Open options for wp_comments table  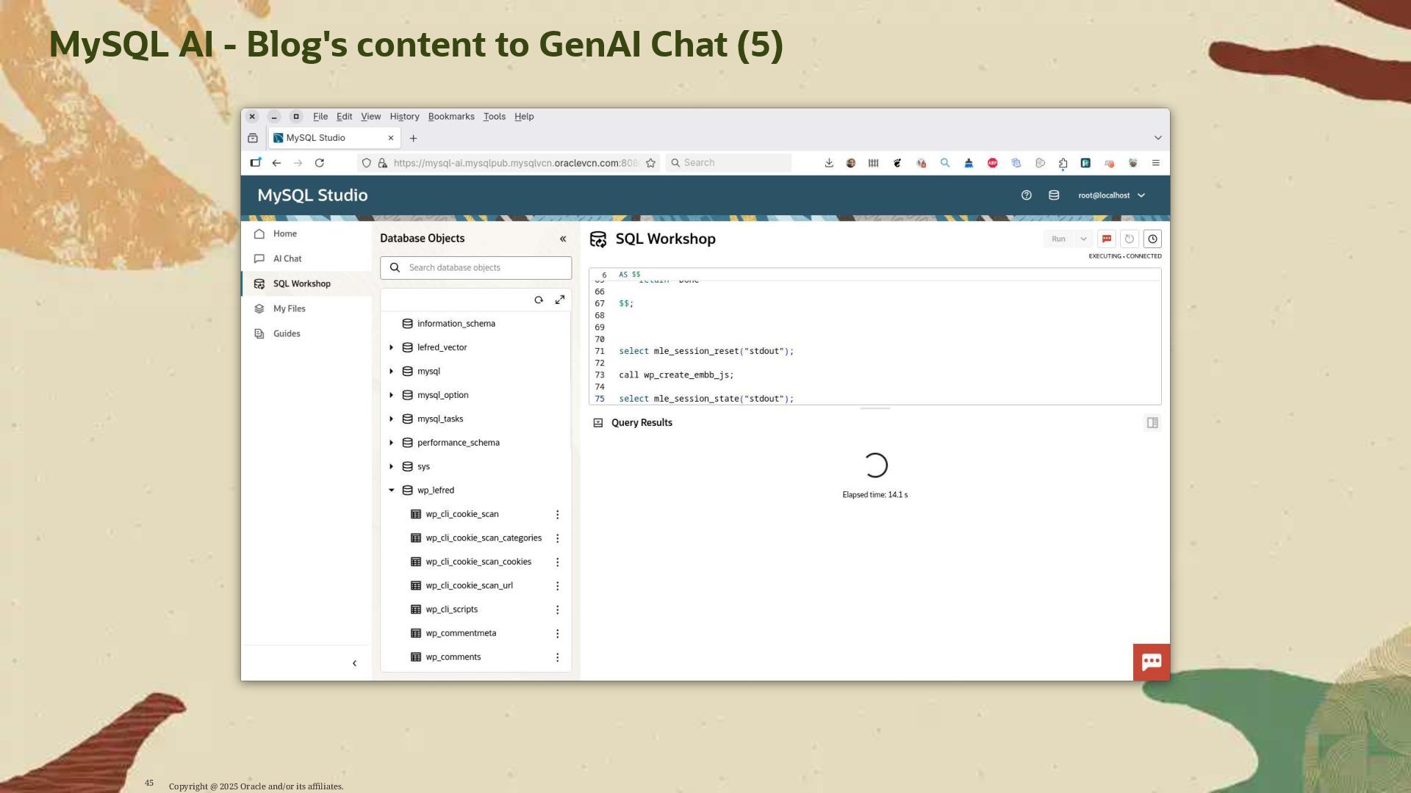pos(557,657)
